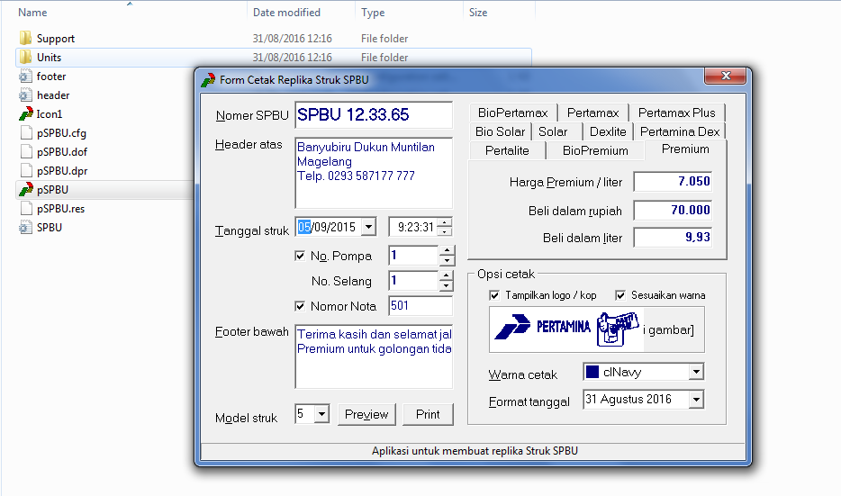Open the Model struk dropdown
Viewport: 841px width, 496px height.
321,414
